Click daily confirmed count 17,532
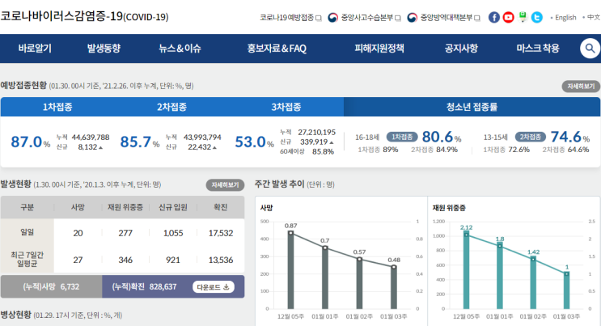Image resolution: width=601 pixels, height=326 pixels. (220, 233)
